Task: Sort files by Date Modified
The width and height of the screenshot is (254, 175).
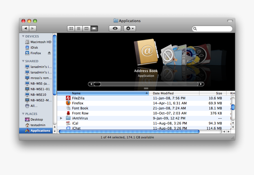Action: (163, 93)
